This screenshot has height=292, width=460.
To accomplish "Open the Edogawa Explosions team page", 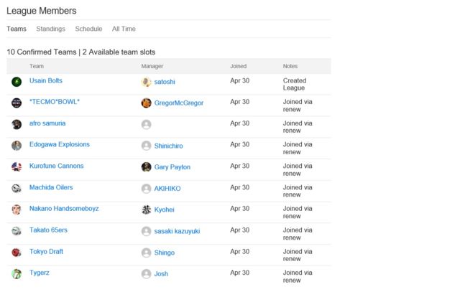I will [60, 144].
